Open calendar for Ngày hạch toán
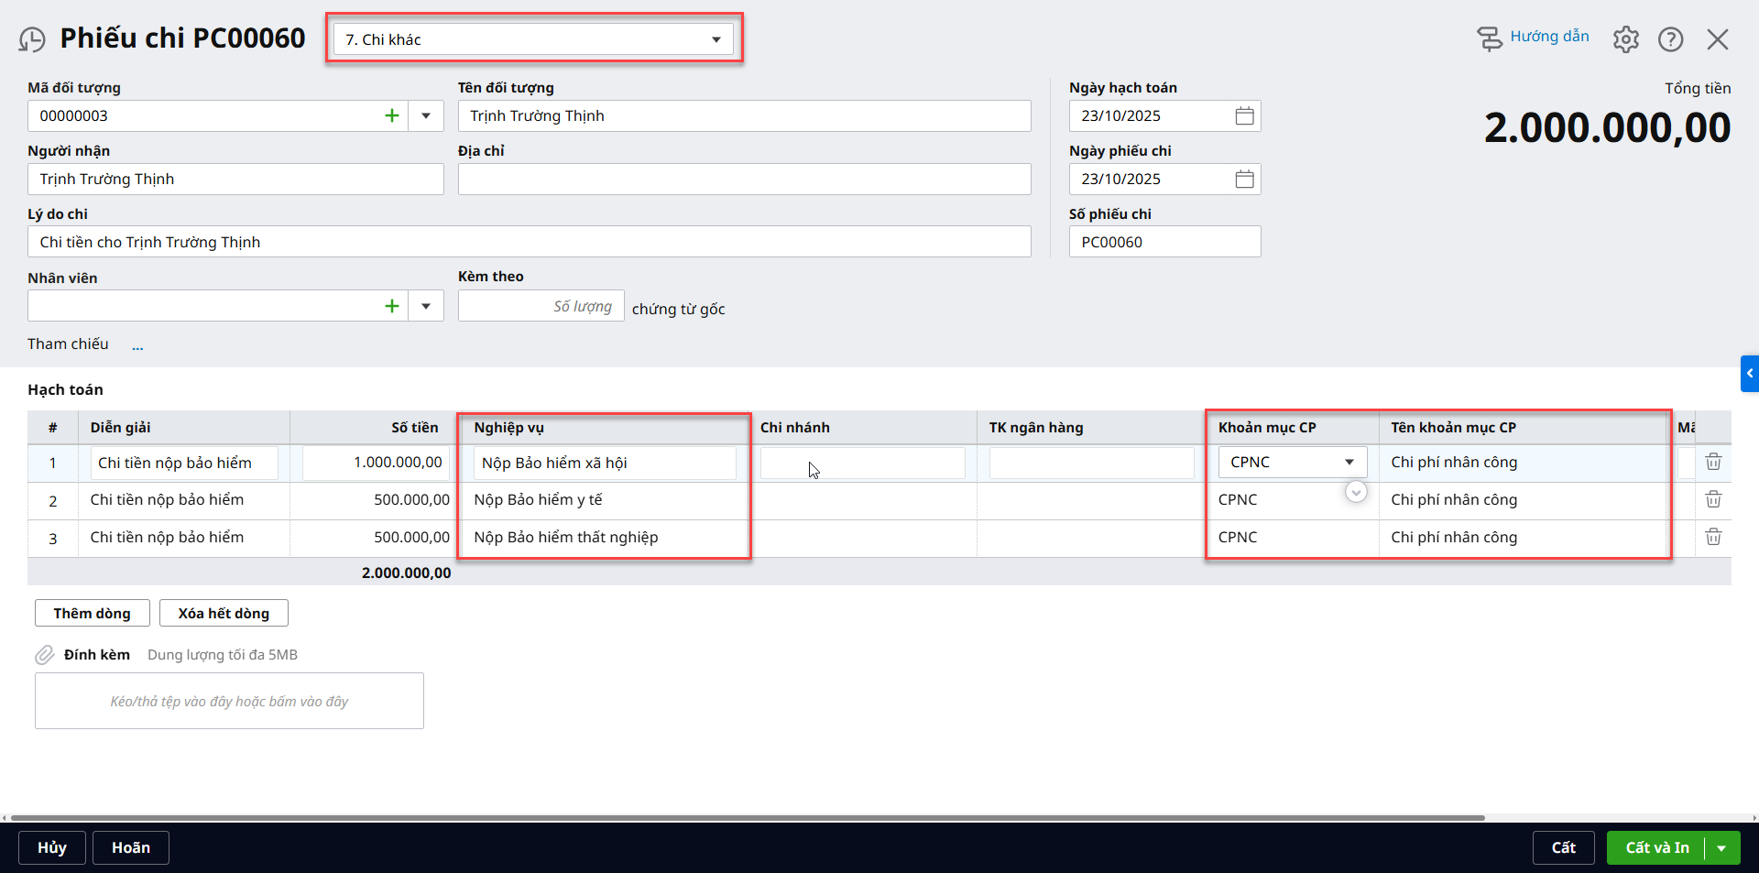The image size is (1759, 873). coord(1244,115)
